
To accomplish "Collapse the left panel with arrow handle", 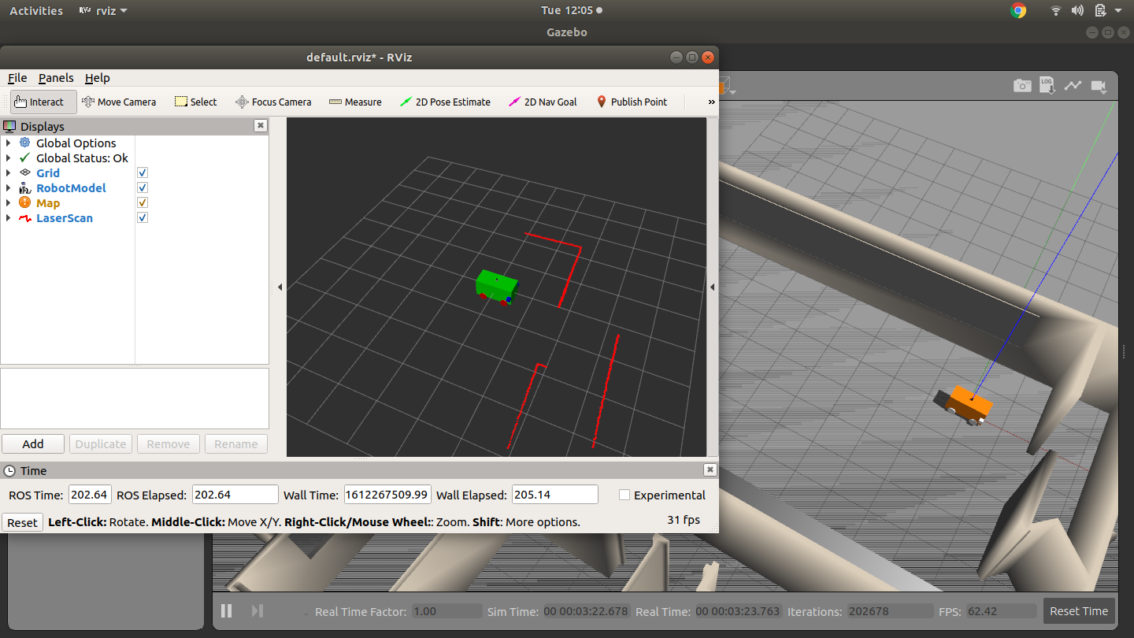I will pos(280,287).
